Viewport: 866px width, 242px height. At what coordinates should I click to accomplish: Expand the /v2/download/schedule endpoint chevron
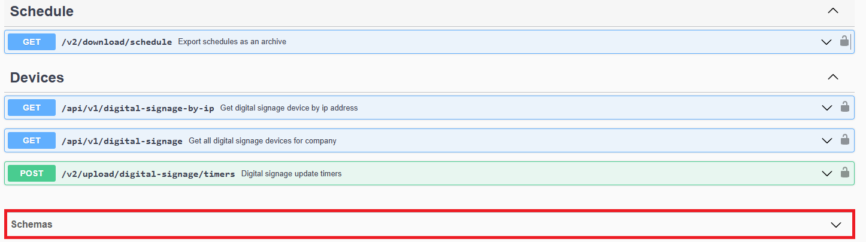coord(826,42)
